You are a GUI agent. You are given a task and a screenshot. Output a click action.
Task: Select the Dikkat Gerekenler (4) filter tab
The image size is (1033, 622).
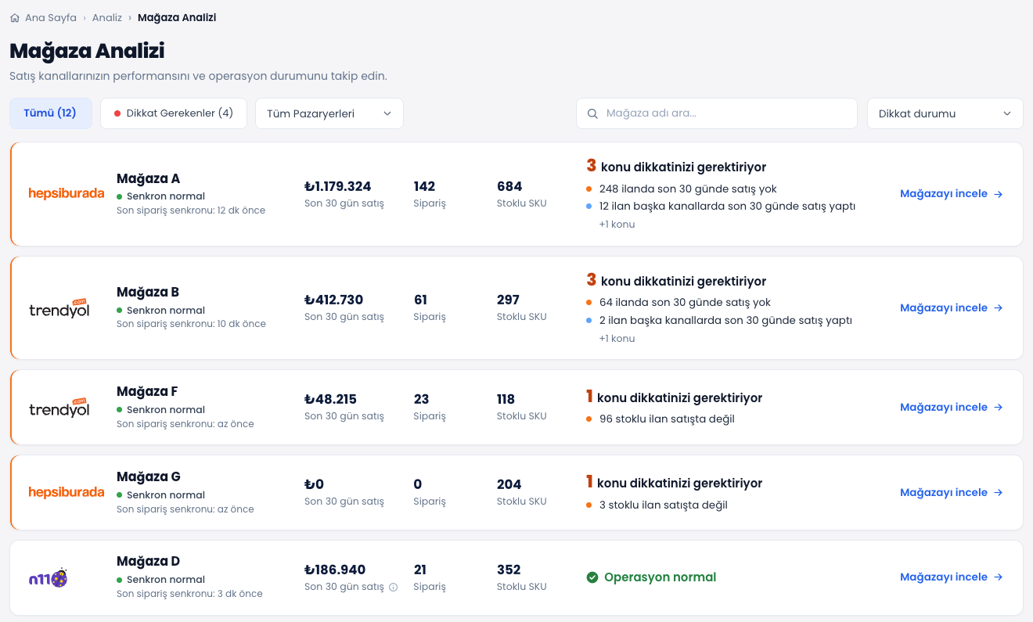[174, 113]
